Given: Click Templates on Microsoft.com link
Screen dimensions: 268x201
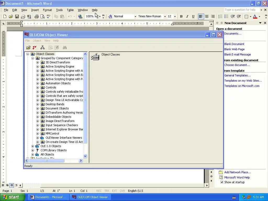Looking at the screenshot, I should [x=242, y=86].
